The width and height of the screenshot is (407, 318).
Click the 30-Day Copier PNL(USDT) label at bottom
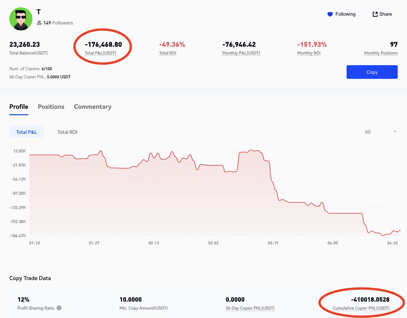click(x=250, y=308)
